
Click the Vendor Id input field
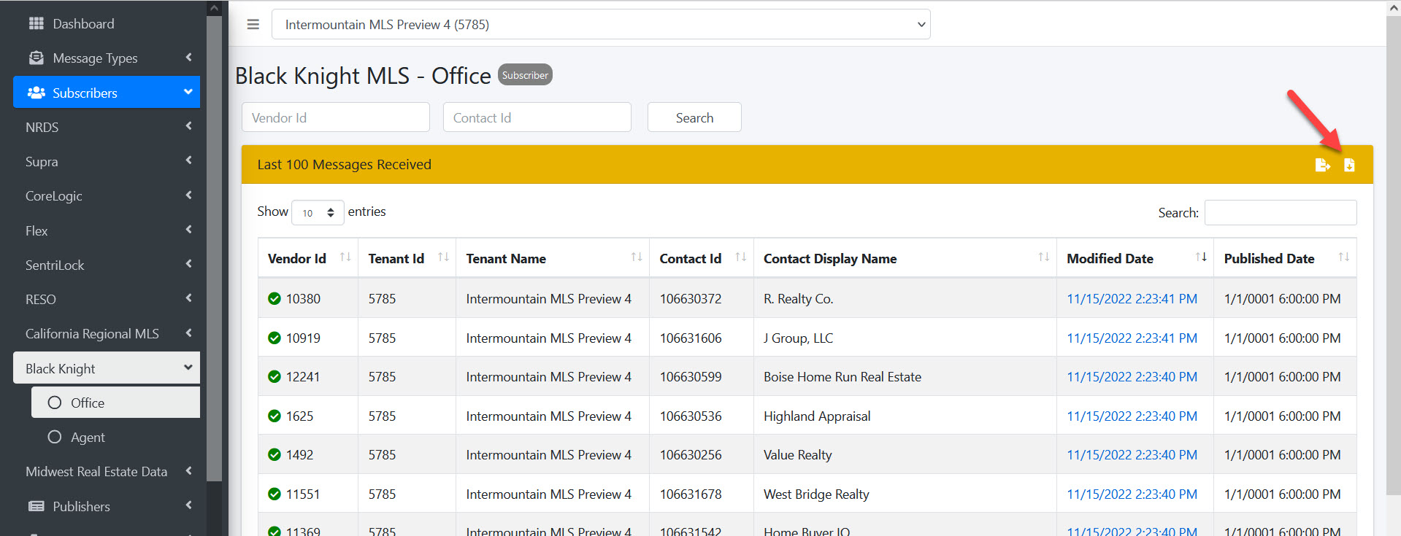click(x=335, y=117)
